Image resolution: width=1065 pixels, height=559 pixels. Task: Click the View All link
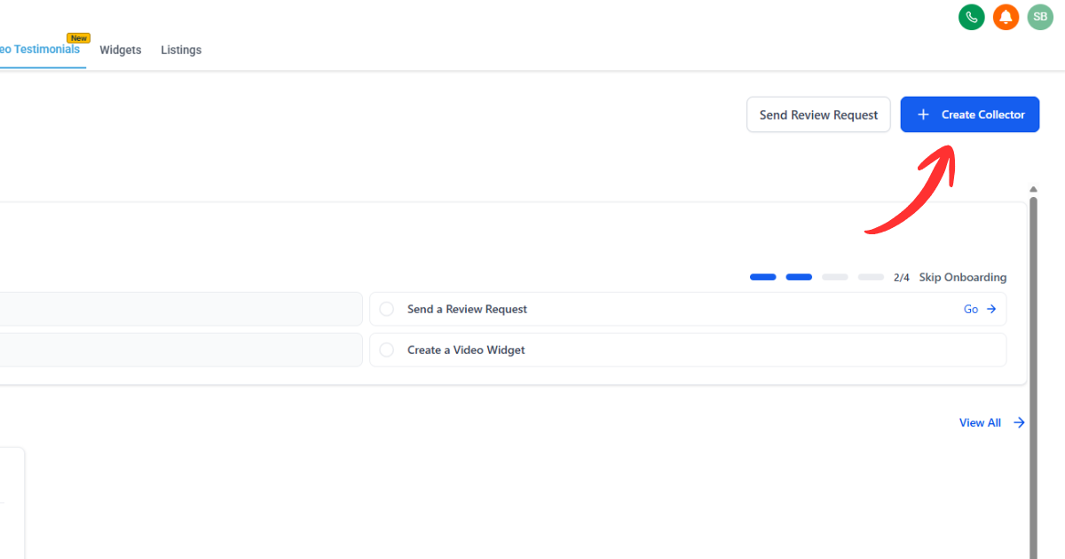980,423
